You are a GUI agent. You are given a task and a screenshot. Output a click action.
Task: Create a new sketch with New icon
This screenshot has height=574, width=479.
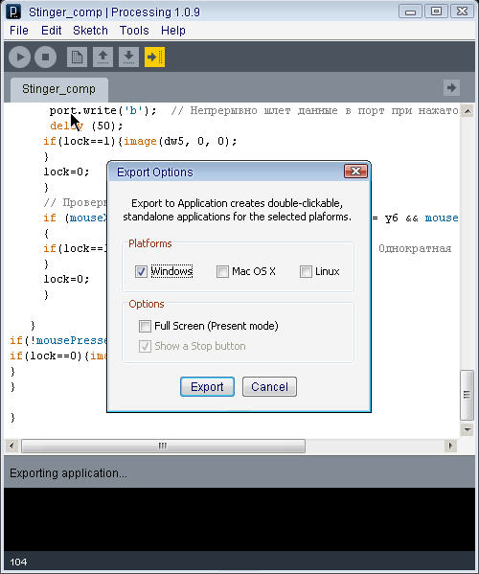point(77,57)
